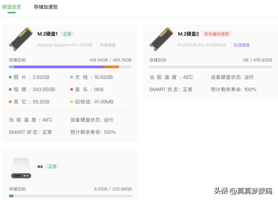Click the green 正常 badge next to M.2硬盘1
The width and height of the screenshot is (278, 200).
point(67,34)
